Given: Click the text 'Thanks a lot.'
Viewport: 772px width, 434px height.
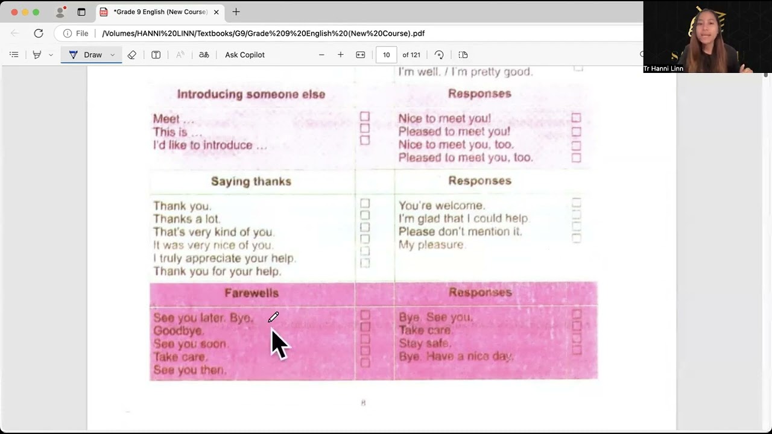Looking at the screenshot, I should pyautogui.click(x=187, y=219).
